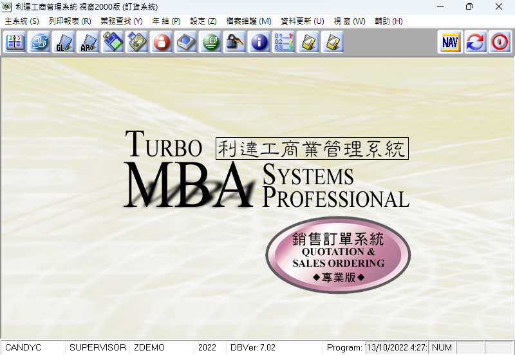Open the GL toolbar icon
The width and height of the screenshot is (515, 355).
(64, 42)
